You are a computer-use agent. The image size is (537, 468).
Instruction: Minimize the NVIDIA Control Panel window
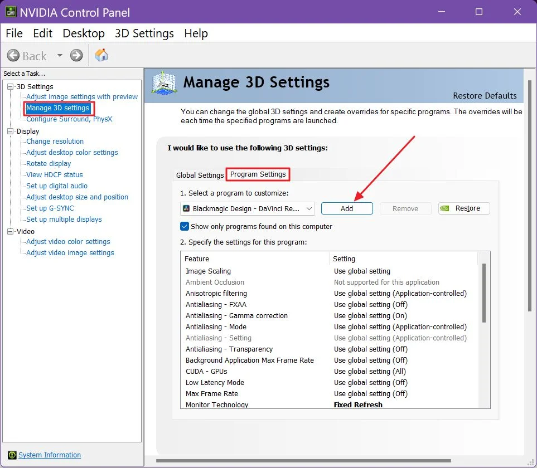pos(442,12)
